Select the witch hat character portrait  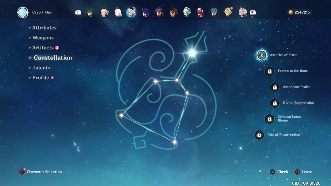point(159,12)
